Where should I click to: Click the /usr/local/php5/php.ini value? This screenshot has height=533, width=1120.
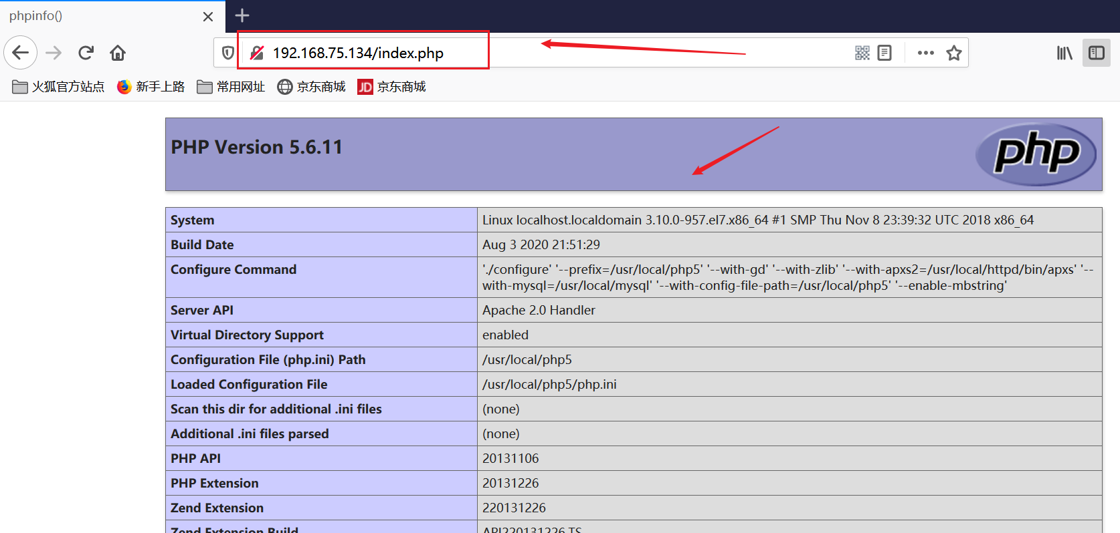tap(549, 384)
